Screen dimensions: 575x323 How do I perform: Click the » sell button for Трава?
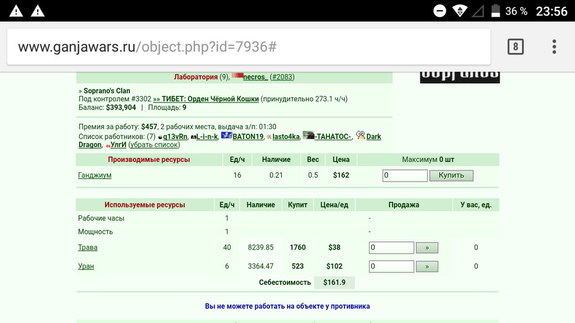point(427,248)
